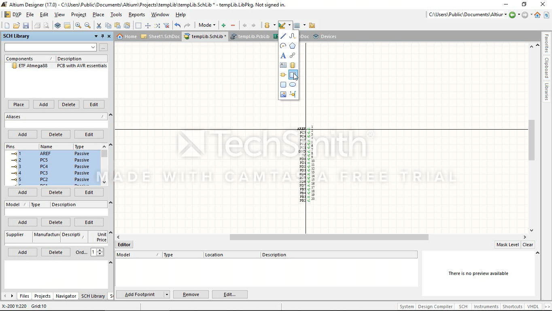This screenshot has width=552, height=311.
Task: Select the Place Line tool in drawing palette
Action: click(x=283, y=36)
